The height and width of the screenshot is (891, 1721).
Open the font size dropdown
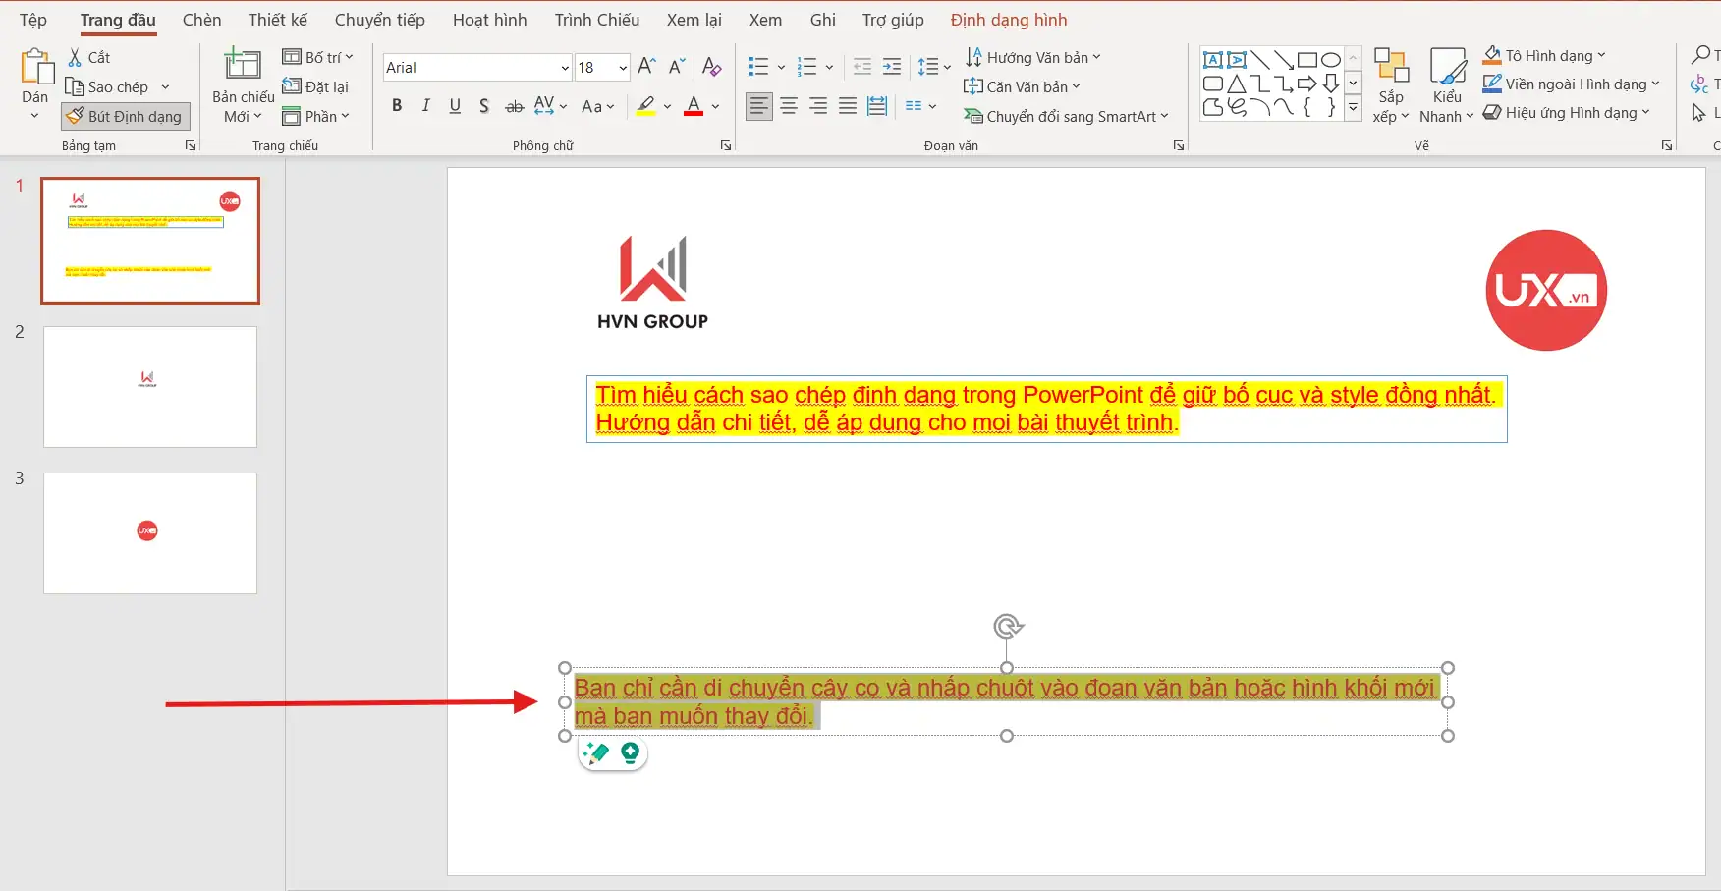click(623, 68)
